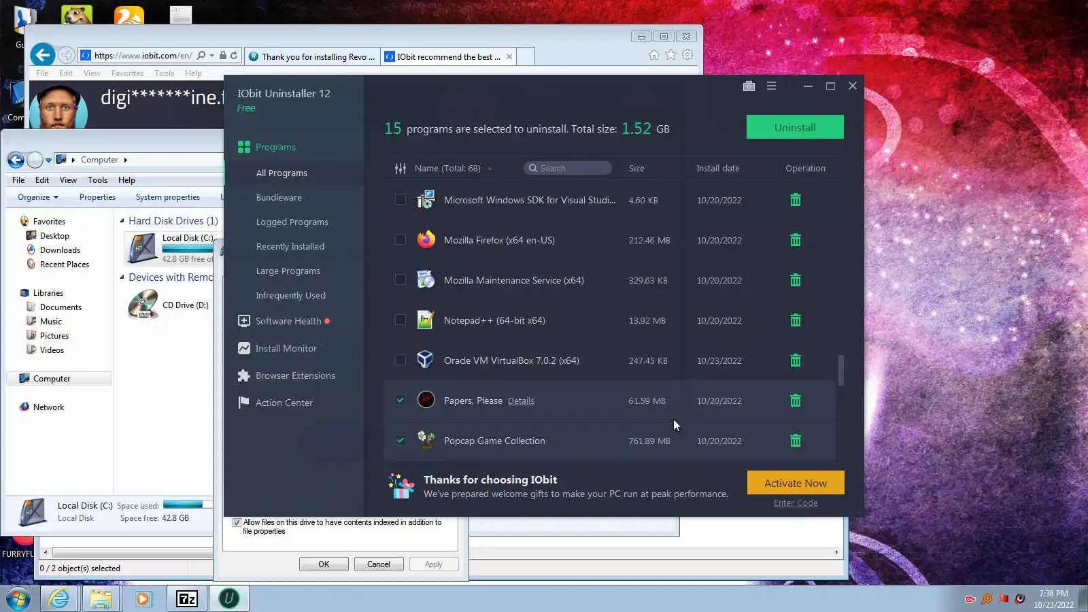Screen dimensions: 1088x612
Task: Click the Activate Now button
Action: [796, 483]
